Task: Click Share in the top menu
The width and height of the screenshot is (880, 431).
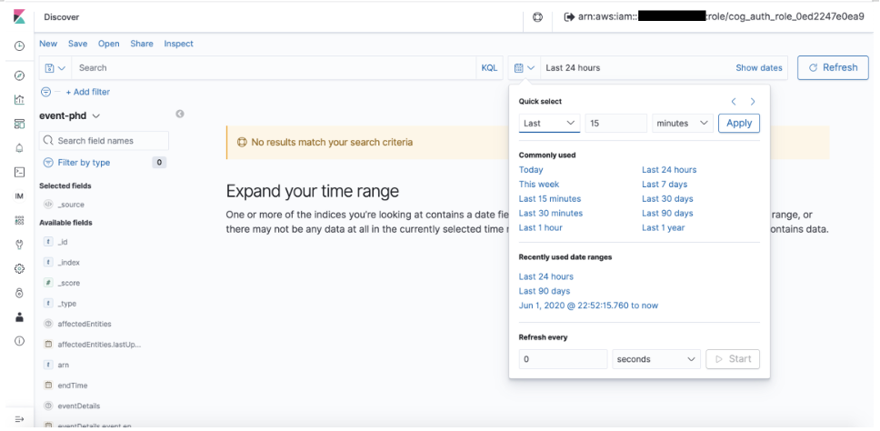Action: tap(142, 44)
